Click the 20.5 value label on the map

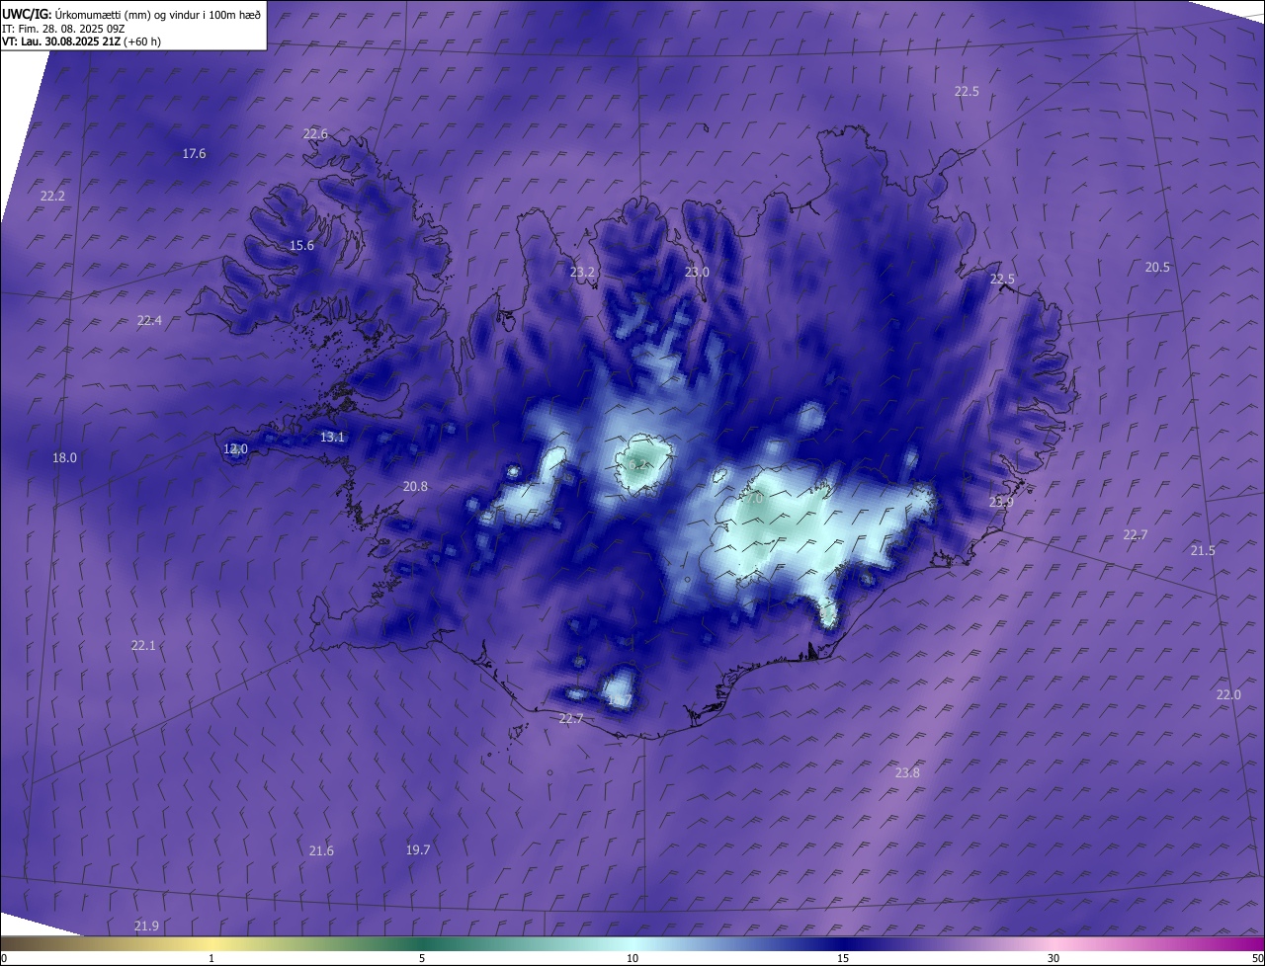pyautogui.click(x=1157, y=268)
